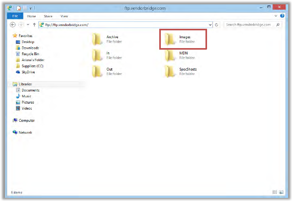Select Downloads in Favorites

(x=27, y=48)
